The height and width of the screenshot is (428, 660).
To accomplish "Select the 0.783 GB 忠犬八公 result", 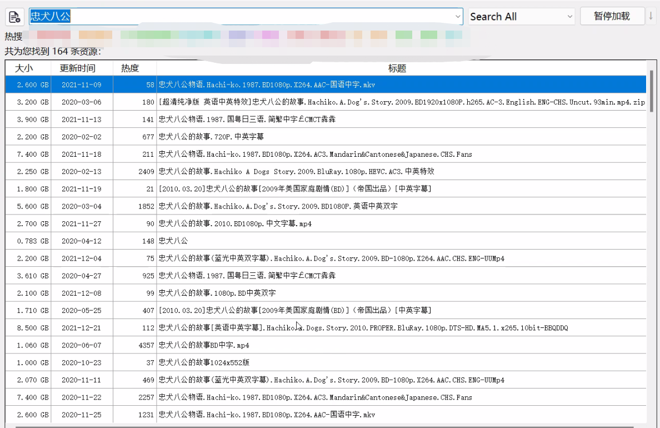I will click(173, 241).
